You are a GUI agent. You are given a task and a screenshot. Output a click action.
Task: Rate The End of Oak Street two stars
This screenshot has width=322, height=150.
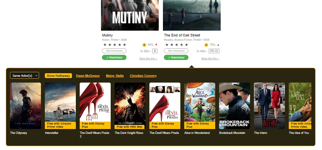point(172,45)
